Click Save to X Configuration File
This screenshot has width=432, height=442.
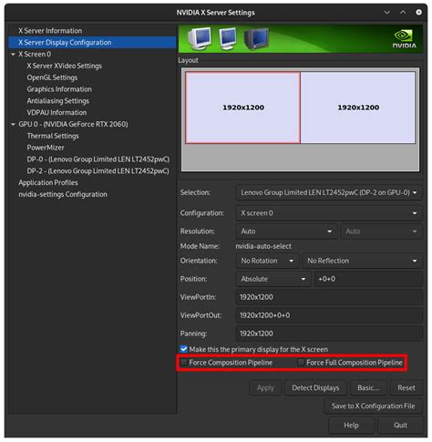[373, 406]
